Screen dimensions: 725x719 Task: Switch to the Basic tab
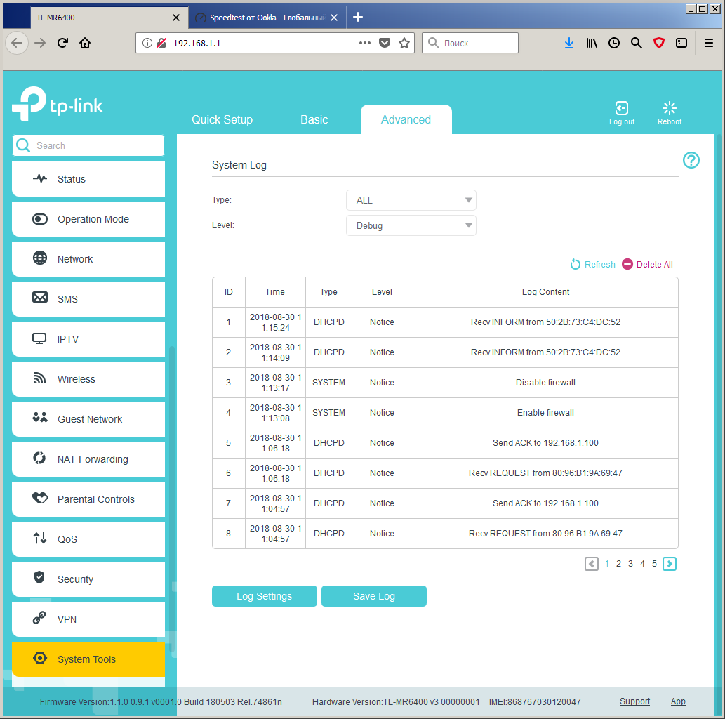[314, 120]
